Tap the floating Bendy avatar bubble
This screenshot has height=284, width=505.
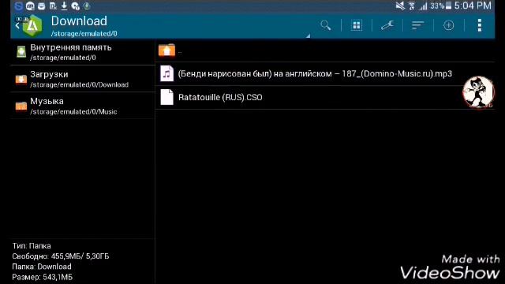[478, 92]
